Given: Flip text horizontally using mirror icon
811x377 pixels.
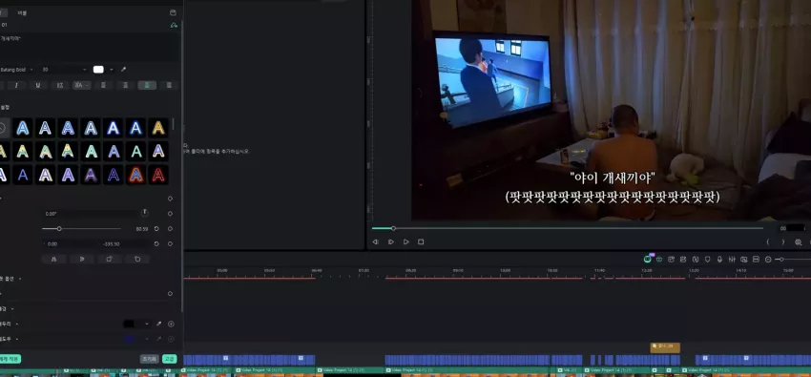Looking at the screenshot, I should pyautogui.click(x=53, y=259).
